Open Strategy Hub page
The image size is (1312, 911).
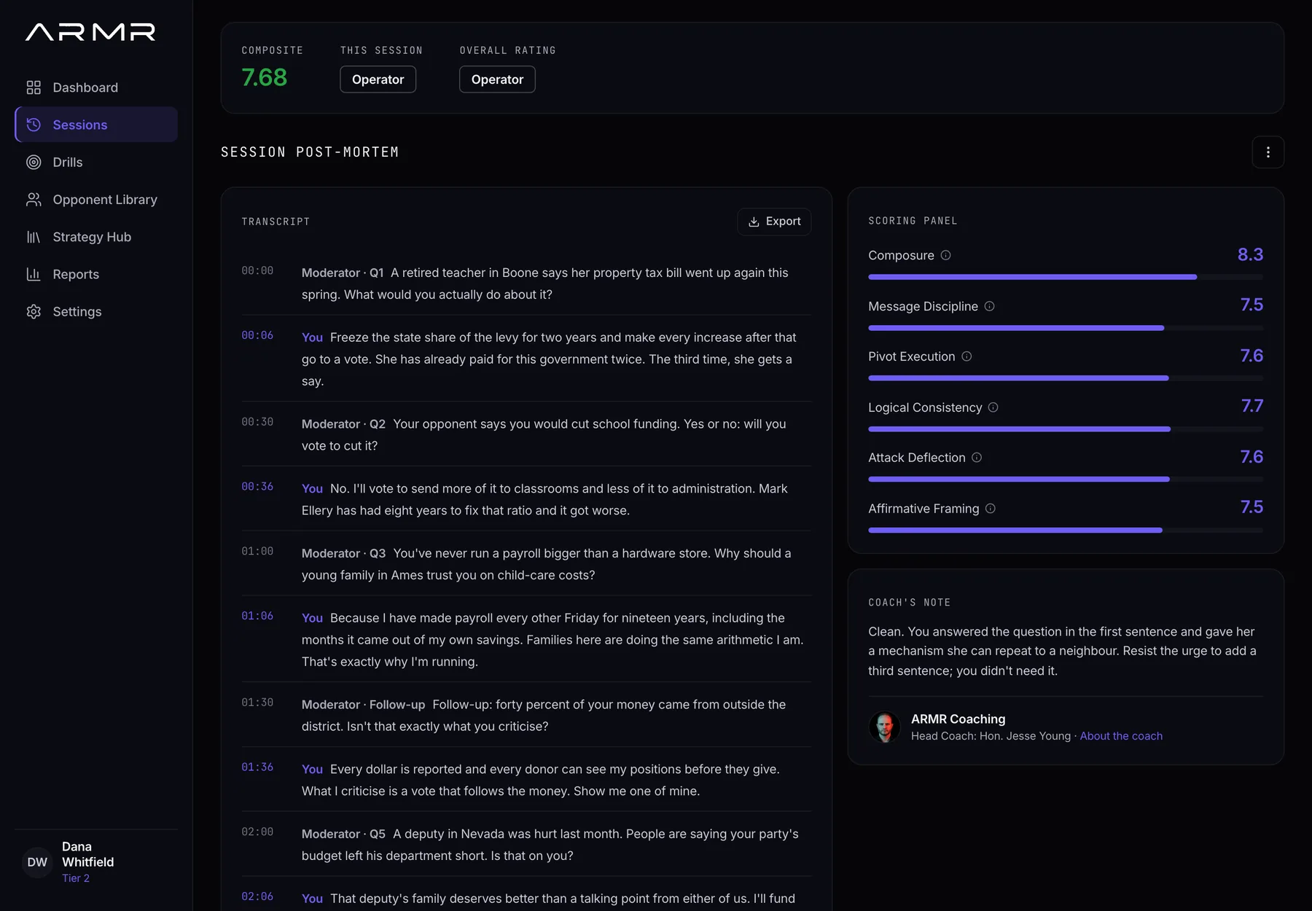click(96, 237)
